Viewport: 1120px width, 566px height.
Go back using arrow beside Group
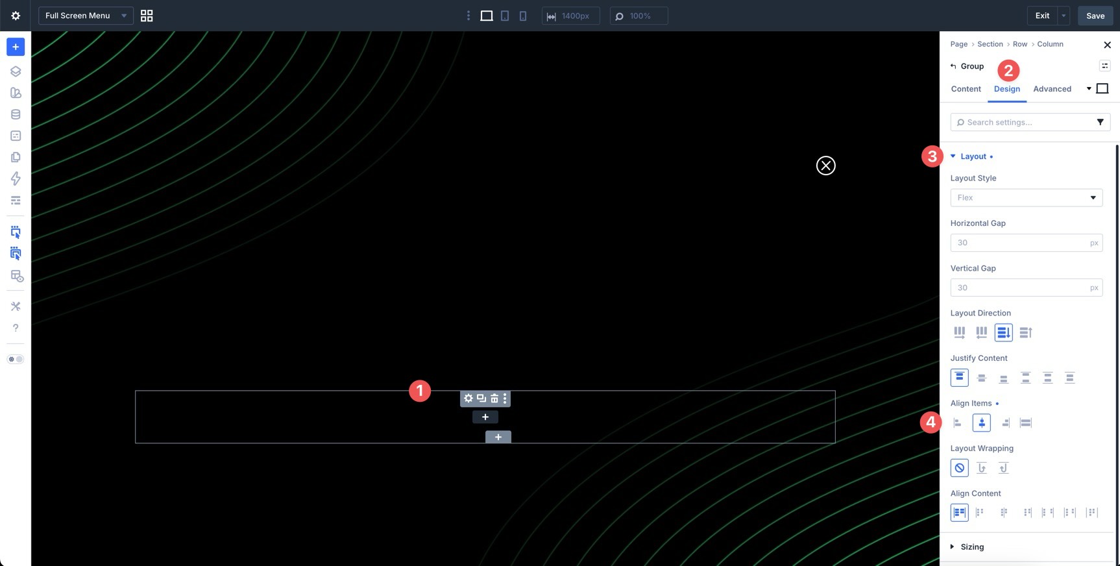tap(953, 66)
